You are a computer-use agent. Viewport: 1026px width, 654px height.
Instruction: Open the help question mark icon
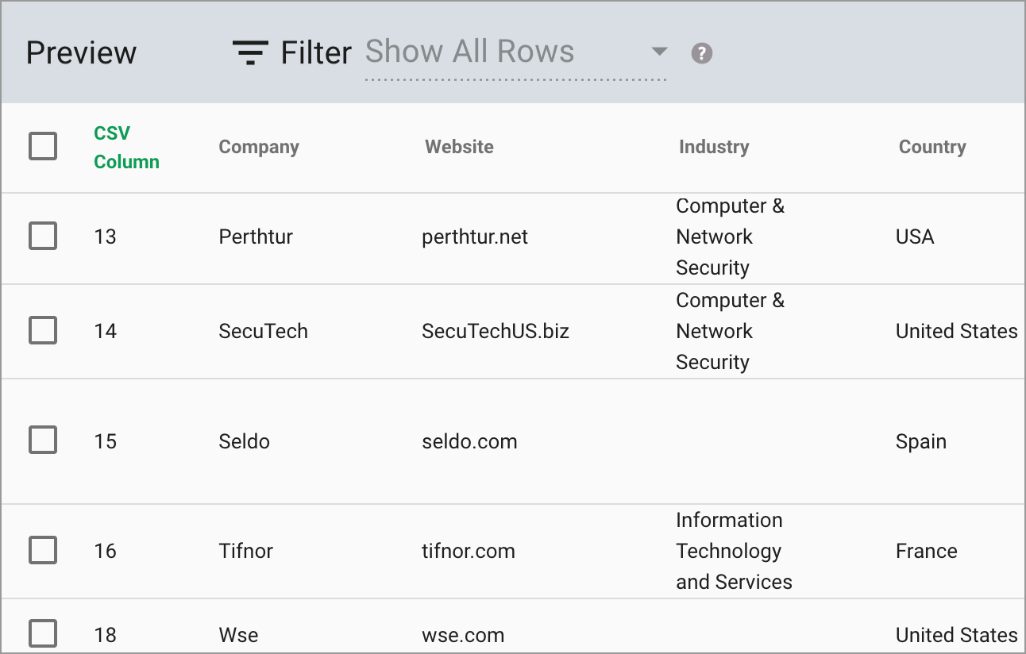702,52
